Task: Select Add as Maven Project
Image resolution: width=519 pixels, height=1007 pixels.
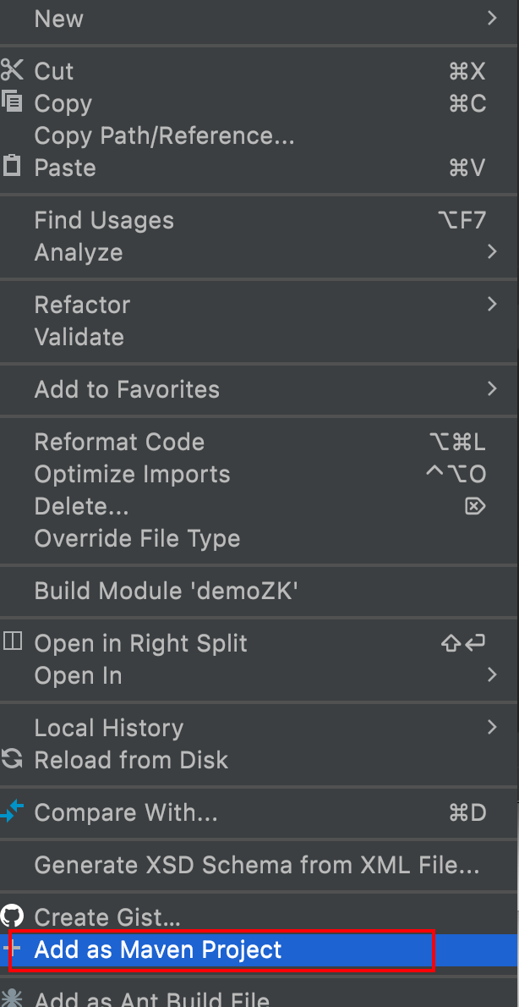Action: point(158,949)
